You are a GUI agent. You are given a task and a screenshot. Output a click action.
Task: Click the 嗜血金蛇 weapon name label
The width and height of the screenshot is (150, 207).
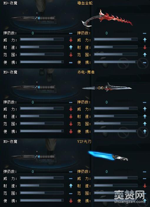click(x=85, y=3)
